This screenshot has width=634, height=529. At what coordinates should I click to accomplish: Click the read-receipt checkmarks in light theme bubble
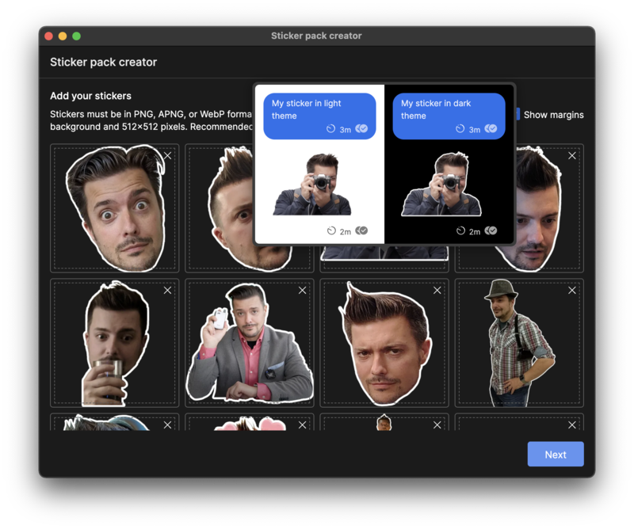point(360,129)
